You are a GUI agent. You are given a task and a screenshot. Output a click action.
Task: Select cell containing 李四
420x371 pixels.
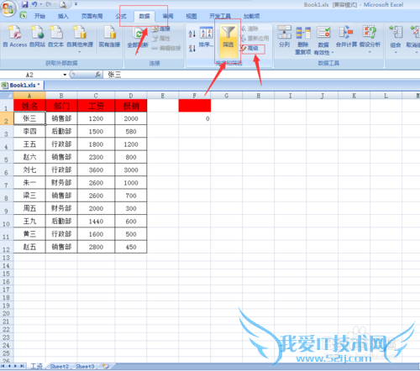[29, 132]
